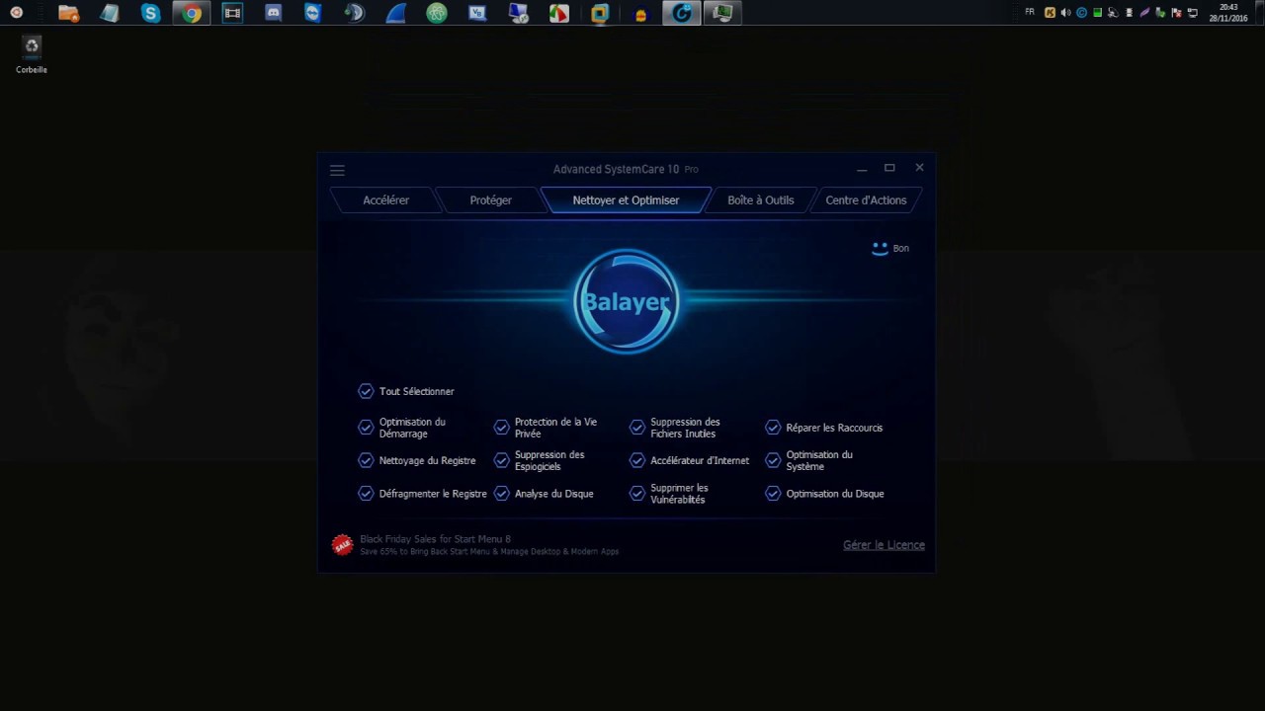Image resolution: width=1265 pixels, height=711 pixels.
Task: Toggle Suppression des Fichiers Inutiles checkbox
Action: point(636,428)
